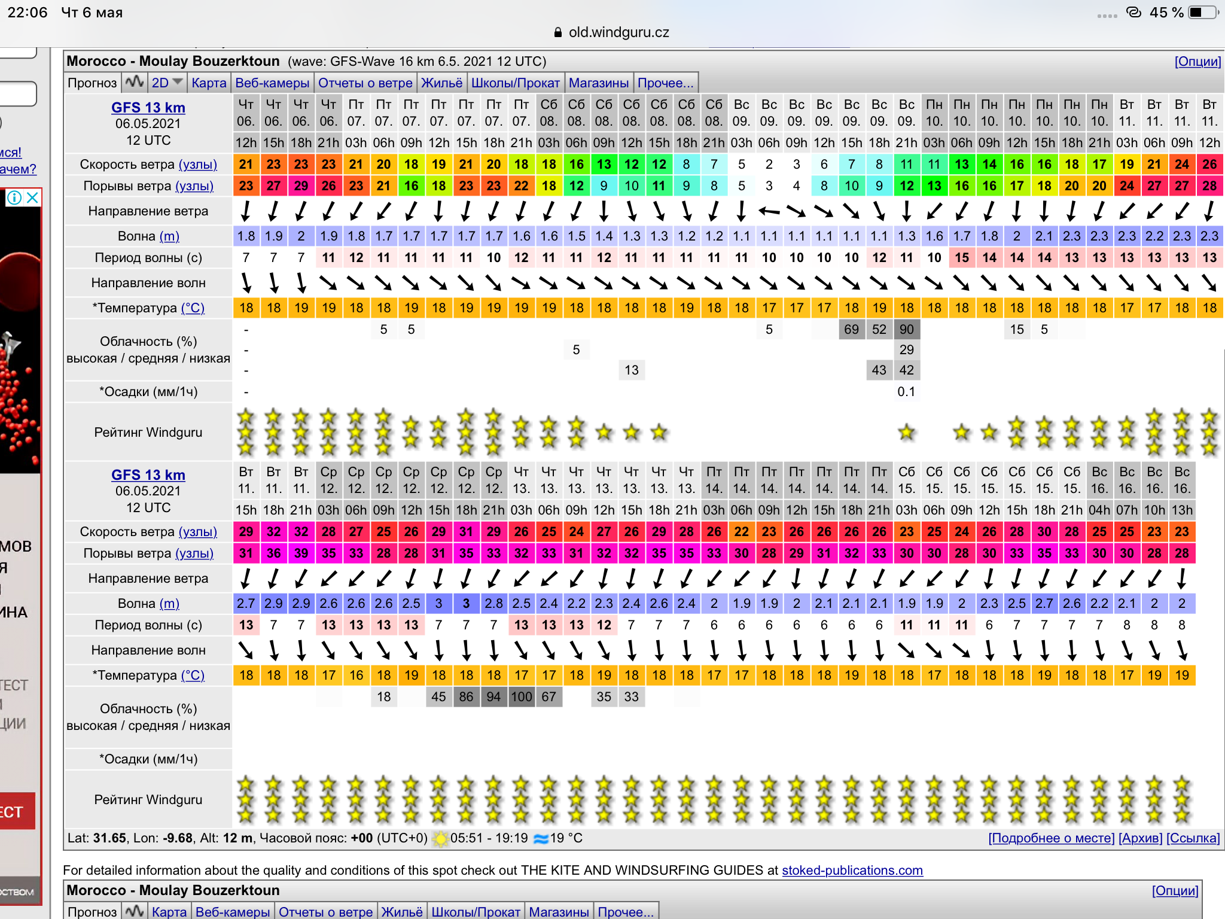Open the Архив link
Viewport: 1225px width, 919px height.
(x=1140, y=838)
